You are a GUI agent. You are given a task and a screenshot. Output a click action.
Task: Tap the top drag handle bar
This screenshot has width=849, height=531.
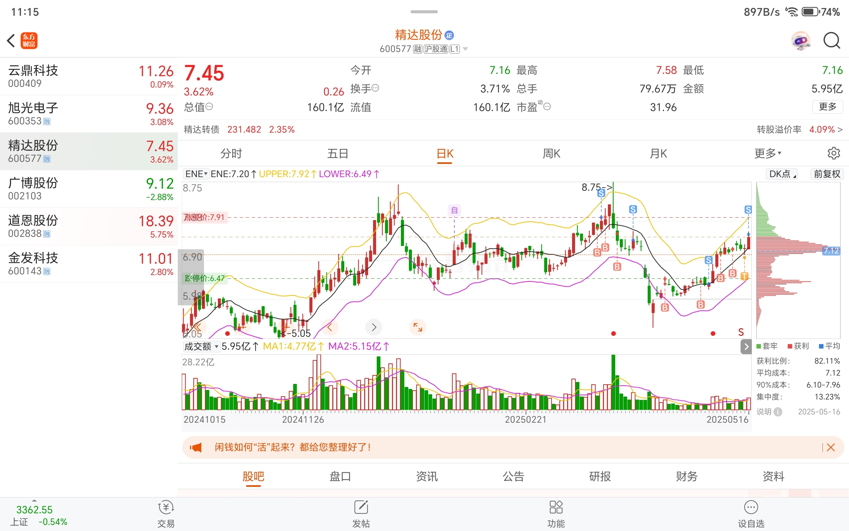(x=424, y=12)
